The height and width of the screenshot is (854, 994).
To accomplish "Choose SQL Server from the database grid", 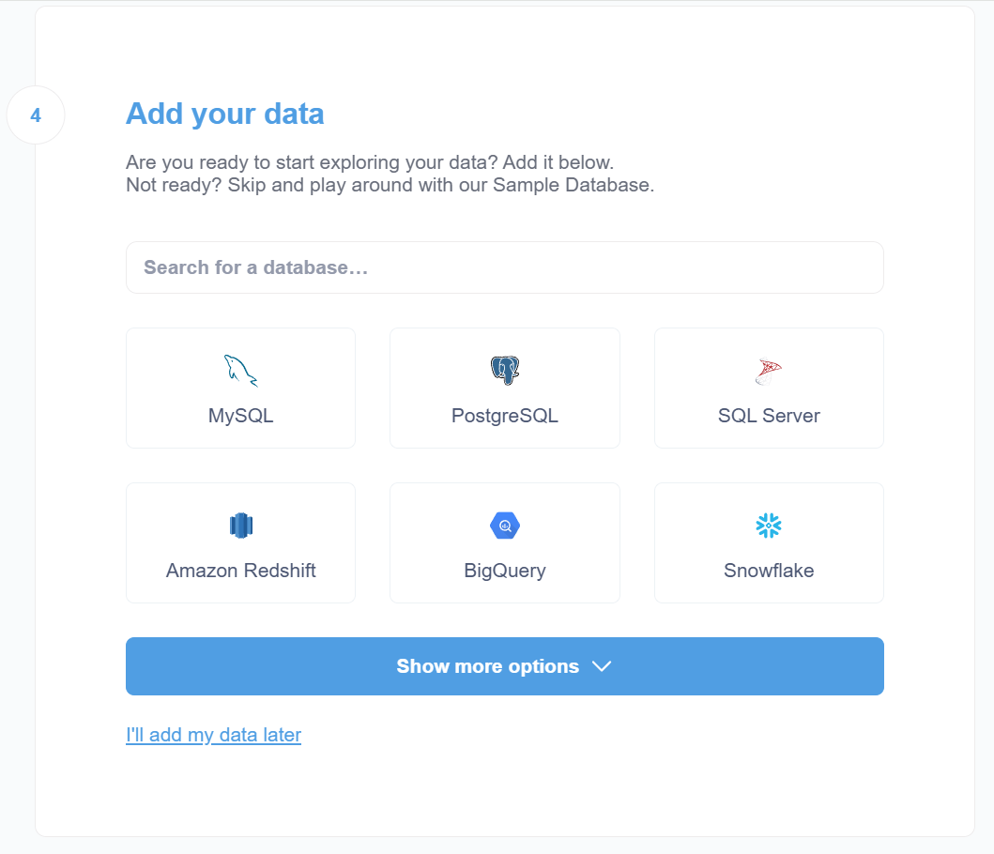I will click(768, 388).
